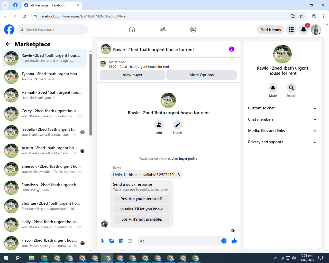Open the Friends icon in top navigation

tap(163, 30)
